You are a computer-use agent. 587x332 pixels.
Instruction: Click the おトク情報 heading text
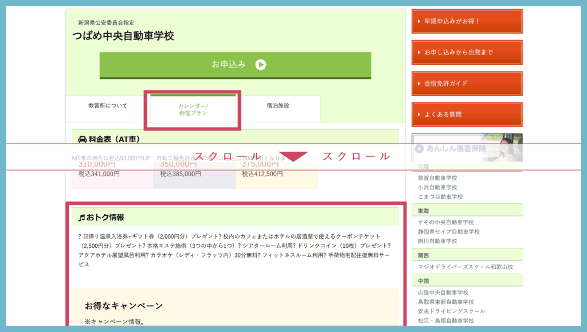click(105, 218)
